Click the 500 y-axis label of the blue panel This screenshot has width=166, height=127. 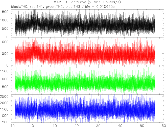click(6, 122)
